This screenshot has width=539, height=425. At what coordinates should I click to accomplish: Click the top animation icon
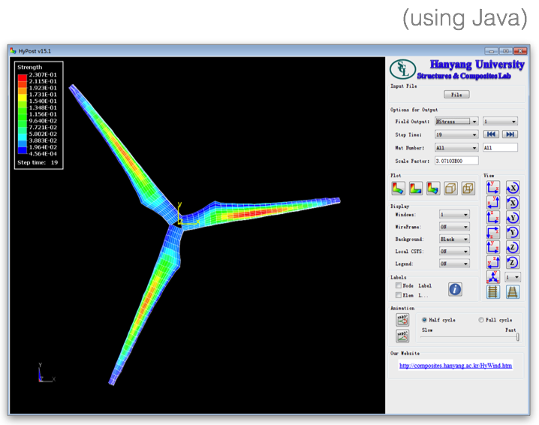pyautogui.click(x=402, y=321)
